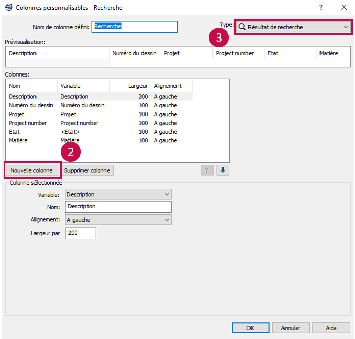Click the Description preview column header
355x339 pixels.
pyautogui.click(x=57, y=53)
